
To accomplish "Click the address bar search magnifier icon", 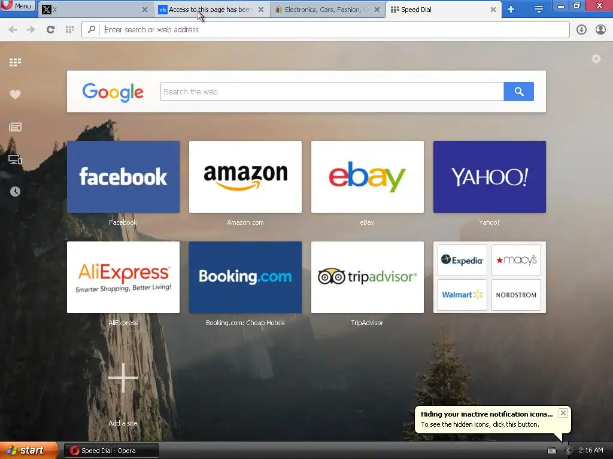I will [x=92, y=29].
